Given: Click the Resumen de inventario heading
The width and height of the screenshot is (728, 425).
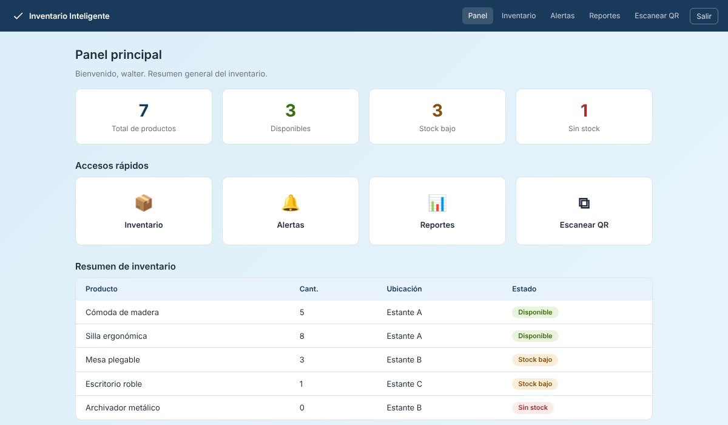Looking at the screenshot, I should pos(126,266).
